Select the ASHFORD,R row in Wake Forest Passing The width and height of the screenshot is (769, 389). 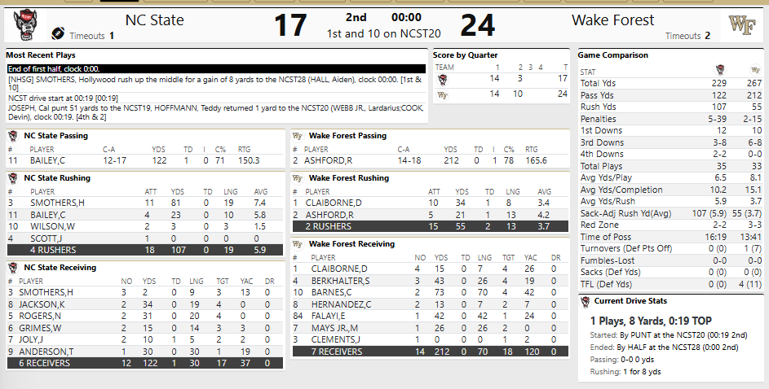[x=430, y=160]
